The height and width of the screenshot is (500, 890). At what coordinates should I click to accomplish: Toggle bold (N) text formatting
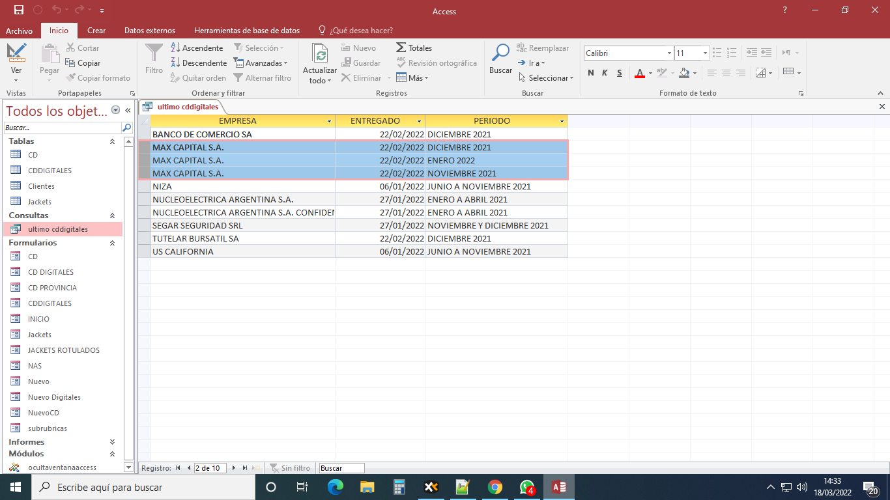click(591, 73)
